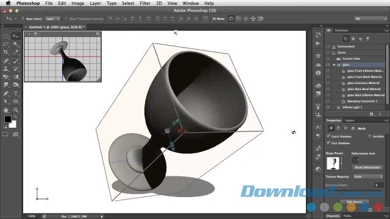
Task: Select the Eyedropper tool
Action: tap(16, 52)
